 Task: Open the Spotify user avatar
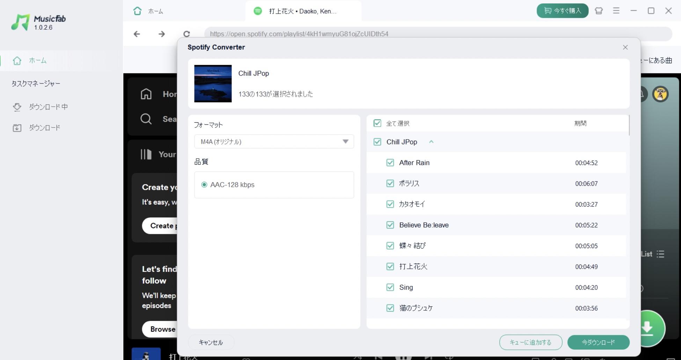pyautogui.click(x=660, y=94)
